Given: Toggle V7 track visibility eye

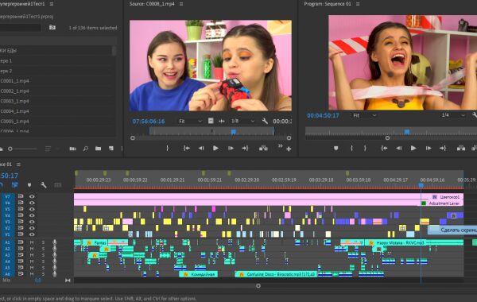Looking at the screenshot, I should [32, 196].
